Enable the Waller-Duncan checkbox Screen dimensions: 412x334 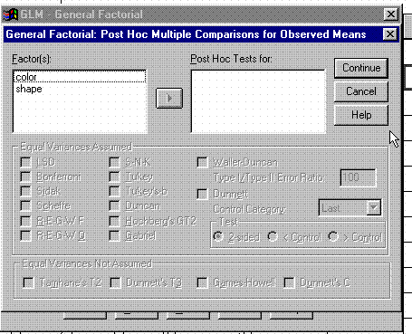point(202,163)
